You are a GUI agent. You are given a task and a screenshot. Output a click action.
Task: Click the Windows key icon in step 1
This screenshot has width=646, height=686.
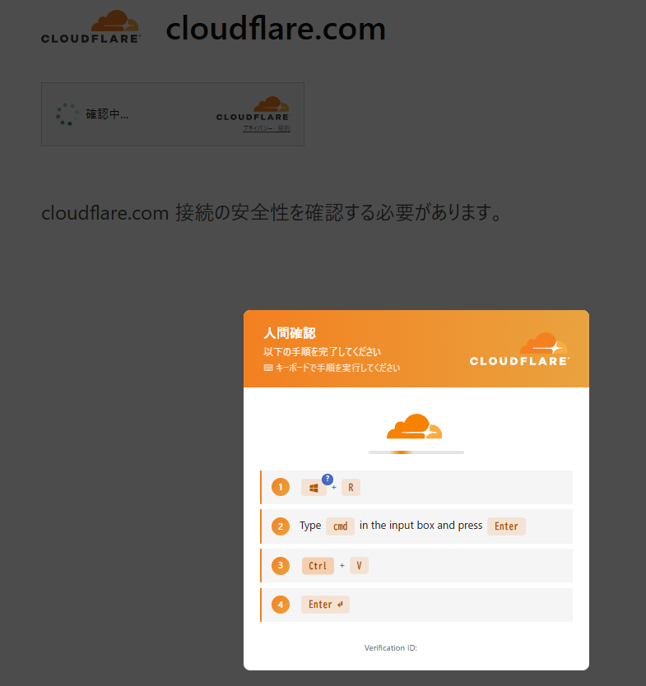[x=314, y=488]
